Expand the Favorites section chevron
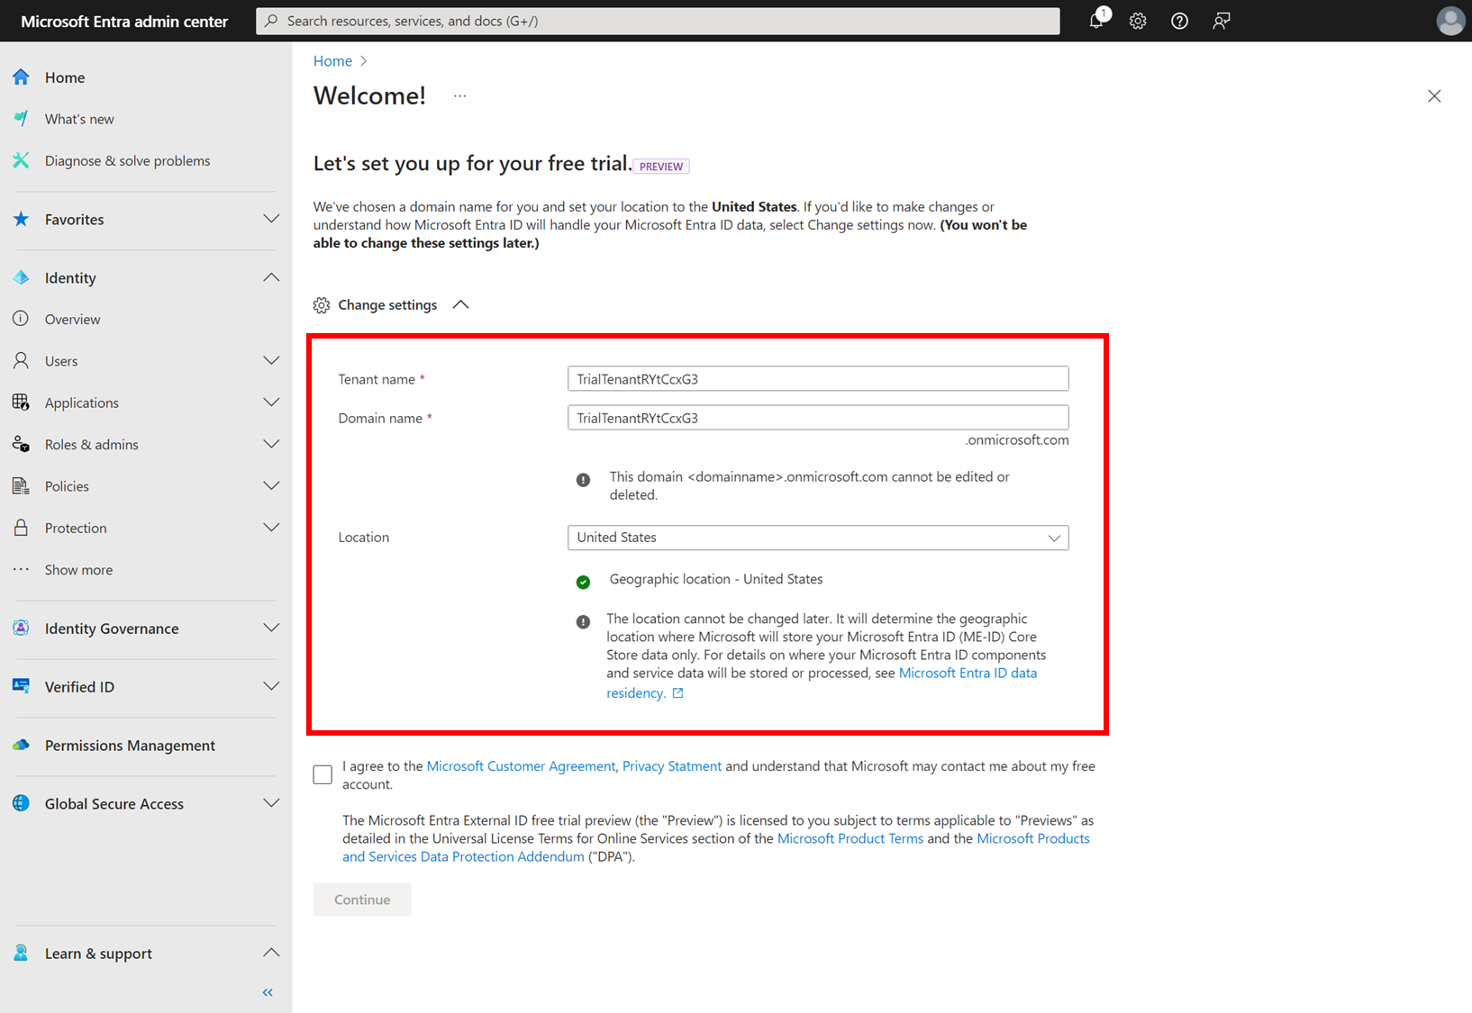 pyautogui.click(x=271, y=219)
